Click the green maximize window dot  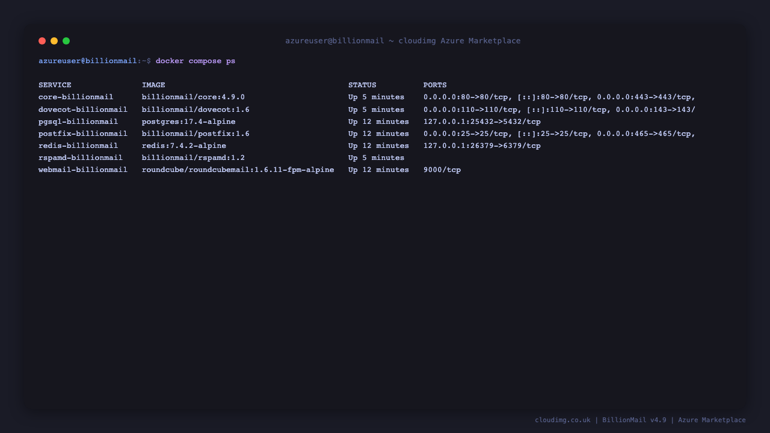66,41
